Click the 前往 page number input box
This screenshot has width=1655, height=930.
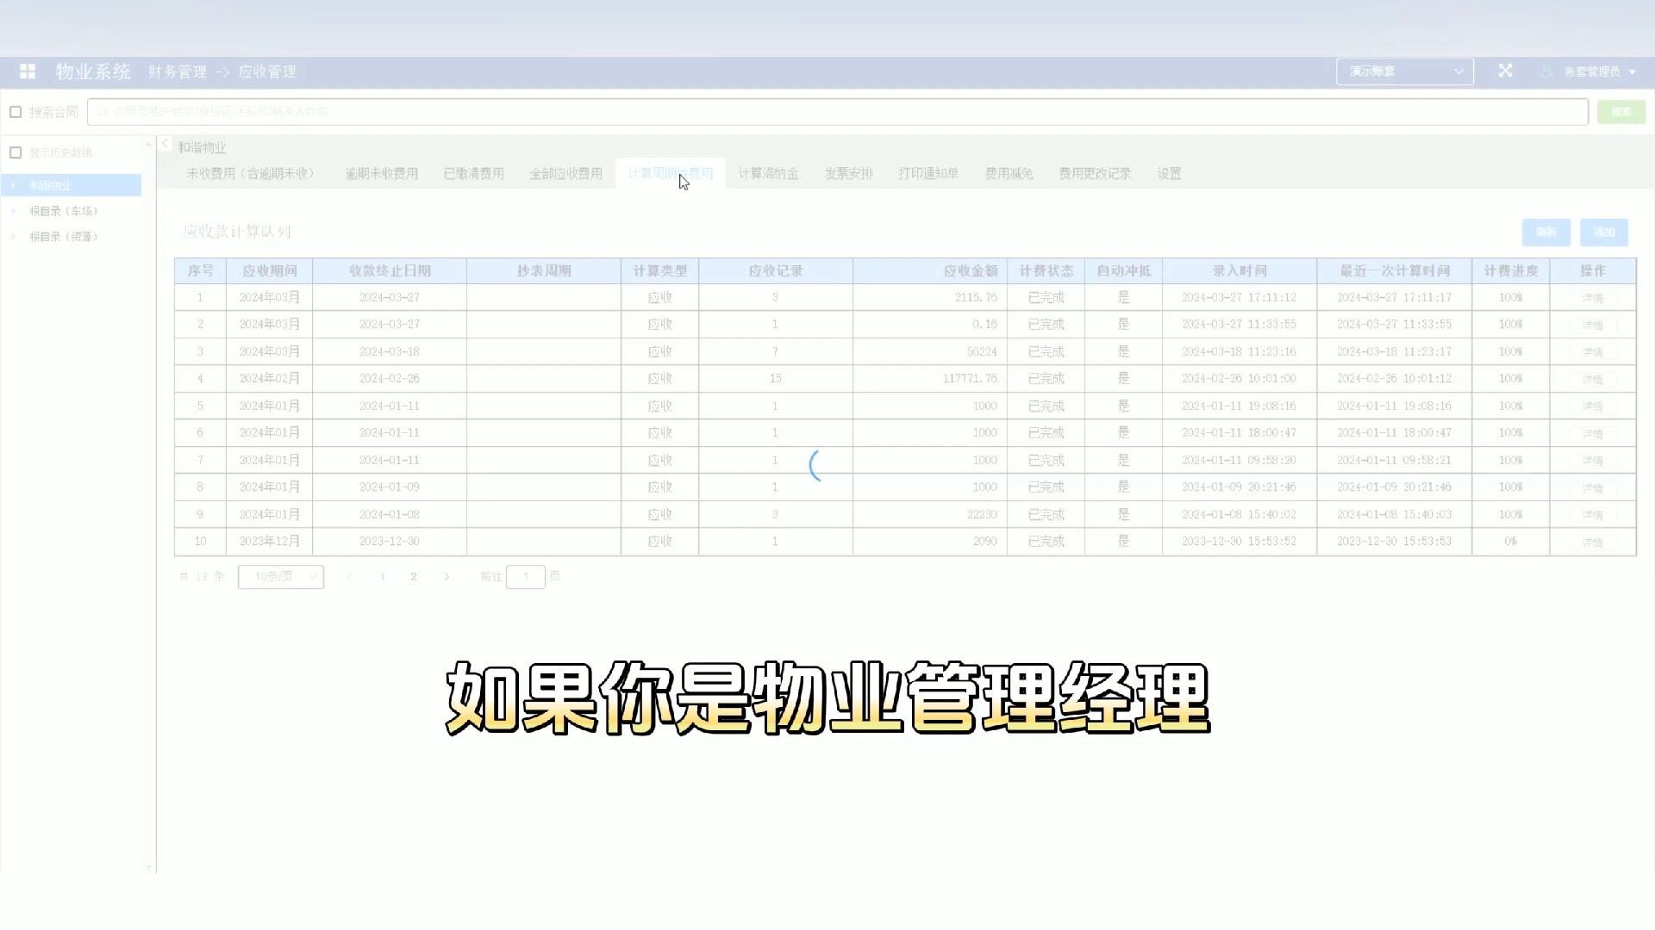pyautogui.click(x=526, y=577)
